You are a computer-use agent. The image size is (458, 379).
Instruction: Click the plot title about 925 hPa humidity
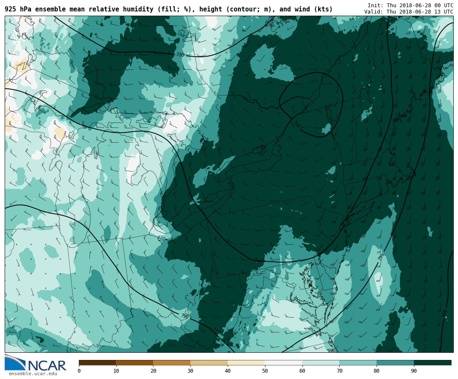168,9
